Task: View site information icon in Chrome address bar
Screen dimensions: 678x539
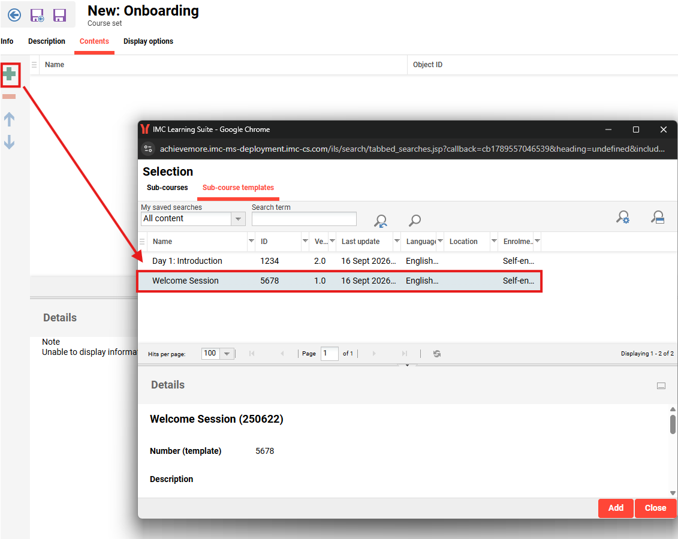Action: pos(148,149)
